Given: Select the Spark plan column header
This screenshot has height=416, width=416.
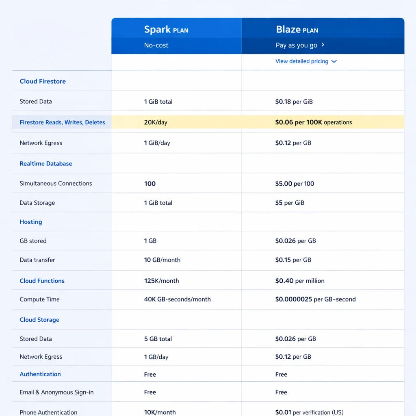Looking at the screenshot, I should (166, 30).
